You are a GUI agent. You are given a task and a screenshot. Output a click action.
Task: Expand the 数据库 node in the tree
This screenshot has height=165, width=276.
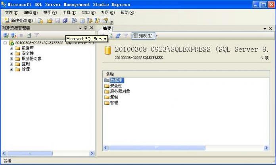(x=11, y=48)
